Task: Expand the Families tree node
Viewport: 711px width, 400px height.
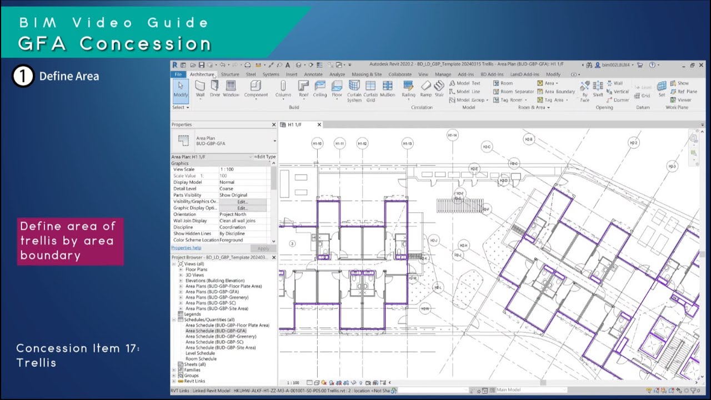Action: pyautogui.click(x=174, y=370)
